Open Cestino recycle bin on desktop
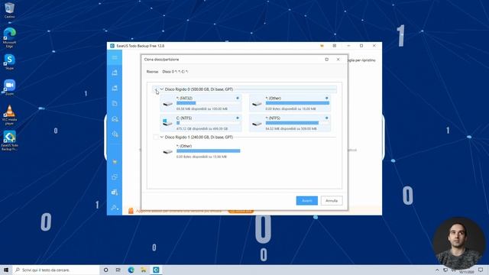Viewport: 489px width, 275px height. coord(9,10)
